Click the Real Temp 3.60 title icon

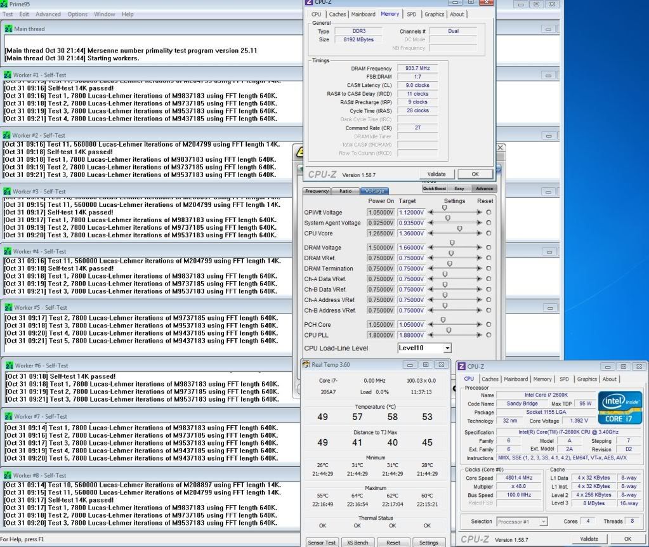point(306,364)
